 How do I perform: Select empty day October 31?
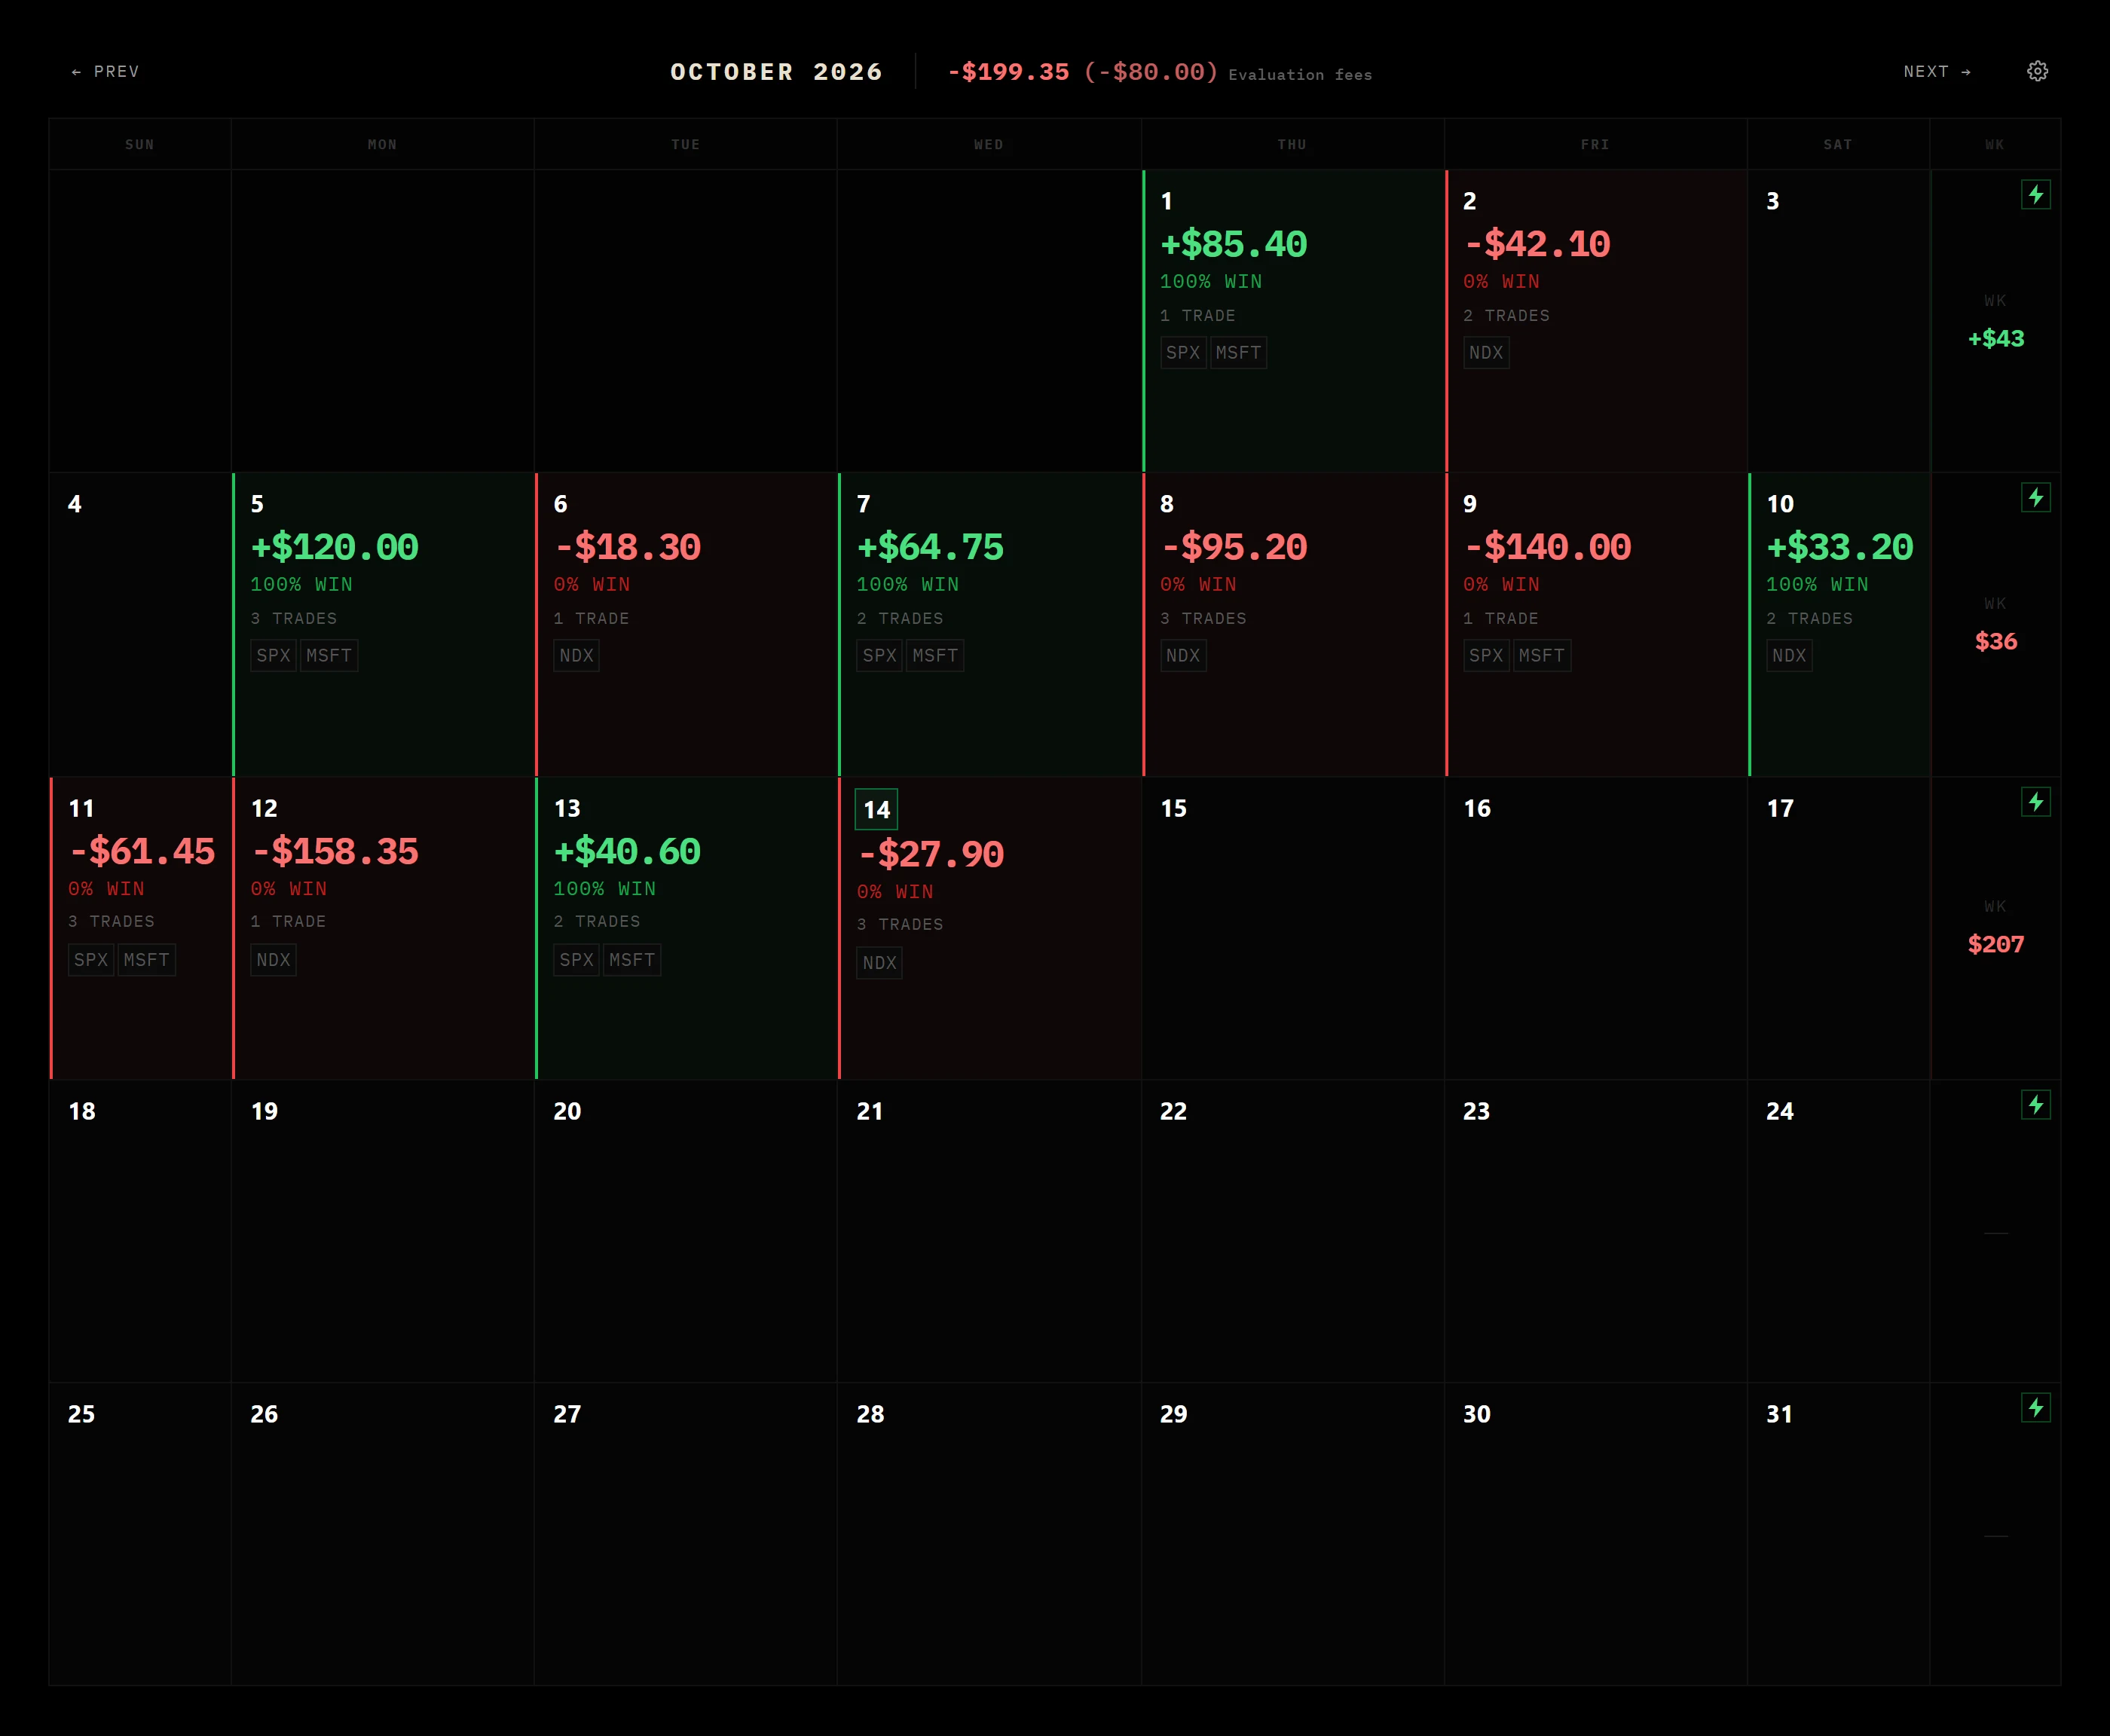1838,1534
